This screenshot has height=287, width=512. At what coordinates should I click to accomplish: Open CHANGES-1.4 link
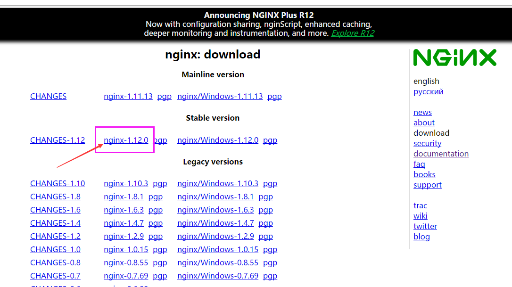pyautogui.click(x=55, y=223)
